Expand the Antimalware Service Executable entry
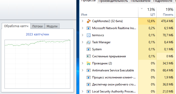This screenshot has height=94, width=176. coord(83,70)
